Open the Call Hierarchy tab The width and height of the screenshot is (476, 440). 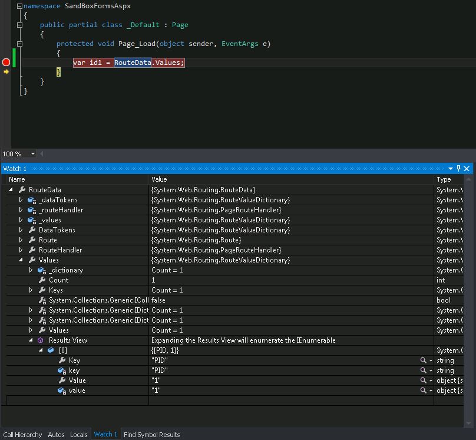click(22, 435)
